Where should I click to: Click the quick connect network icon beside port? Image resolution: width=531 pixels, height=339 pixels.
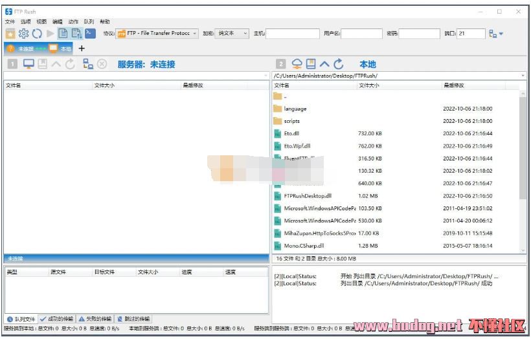(x=493, y=34)
